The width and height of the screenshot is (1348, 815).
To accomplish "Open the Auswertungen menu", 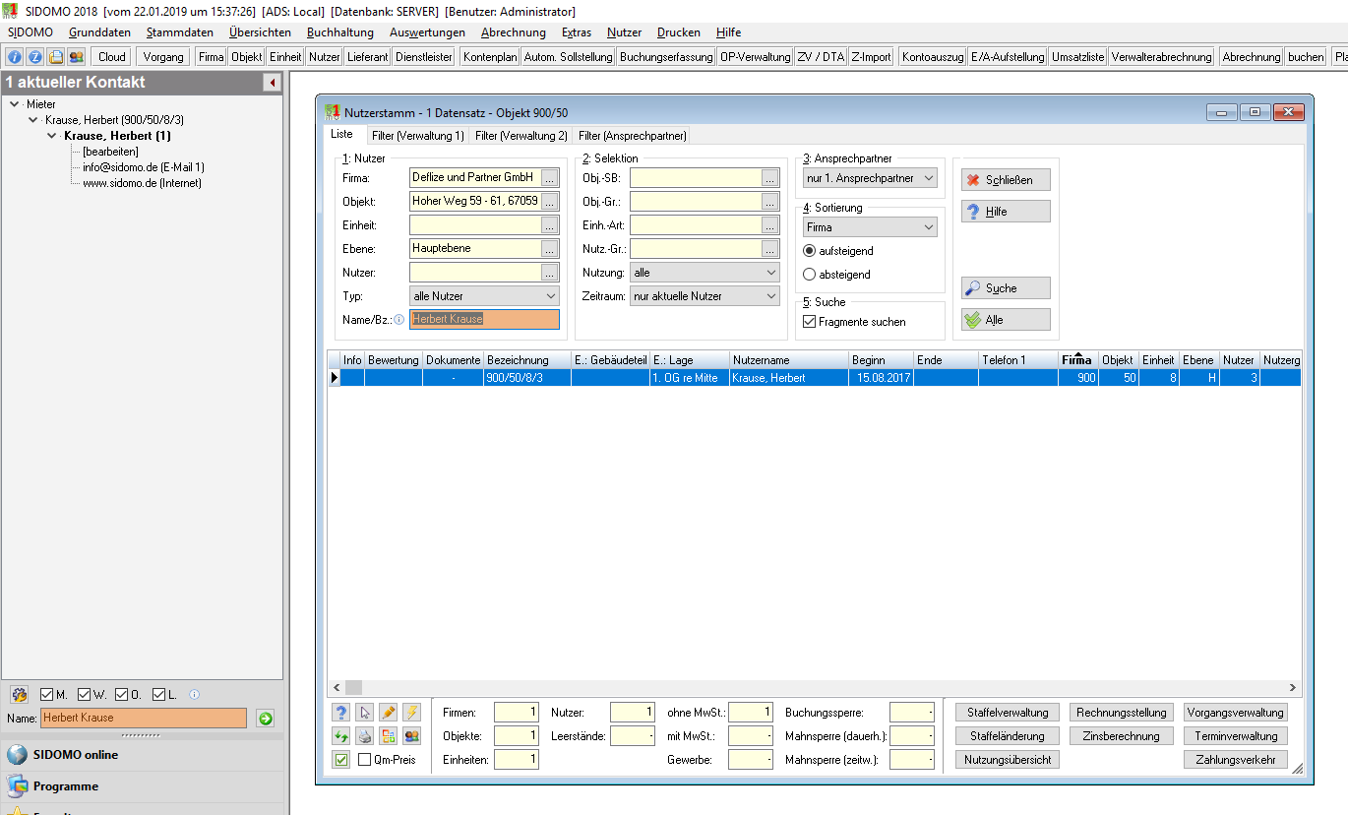I will click(427, 32).
